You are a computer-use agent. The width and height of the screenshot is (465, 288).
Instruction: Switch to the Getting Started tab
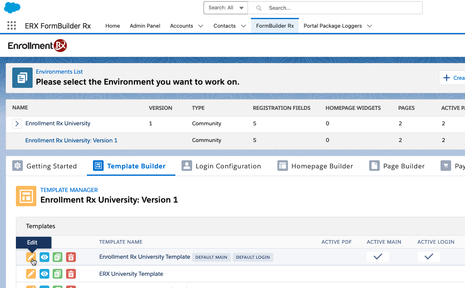click(44, 166)
